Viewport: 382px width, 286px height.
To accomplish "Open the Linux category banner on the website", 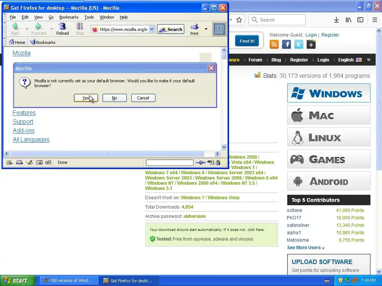I will click(x=329, y=137).
